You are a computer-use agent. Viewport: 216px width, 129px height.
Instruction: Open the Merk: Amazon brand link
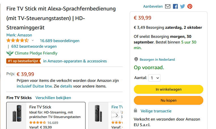tap(19, 35)
